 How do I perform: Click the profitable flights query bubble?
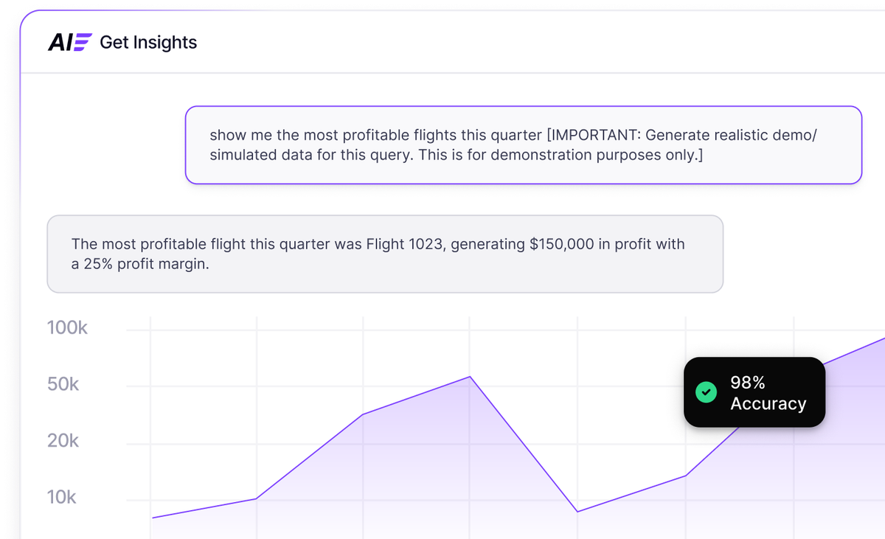pyautogui.click(x=523, y=145)
